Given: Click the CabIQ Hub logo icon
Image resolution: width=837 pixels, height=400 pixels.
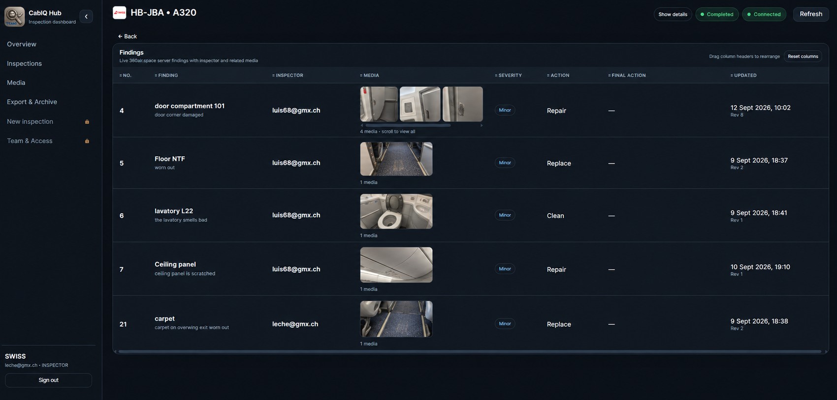Looking at the screenshot, I should click(x=14, y=17).
